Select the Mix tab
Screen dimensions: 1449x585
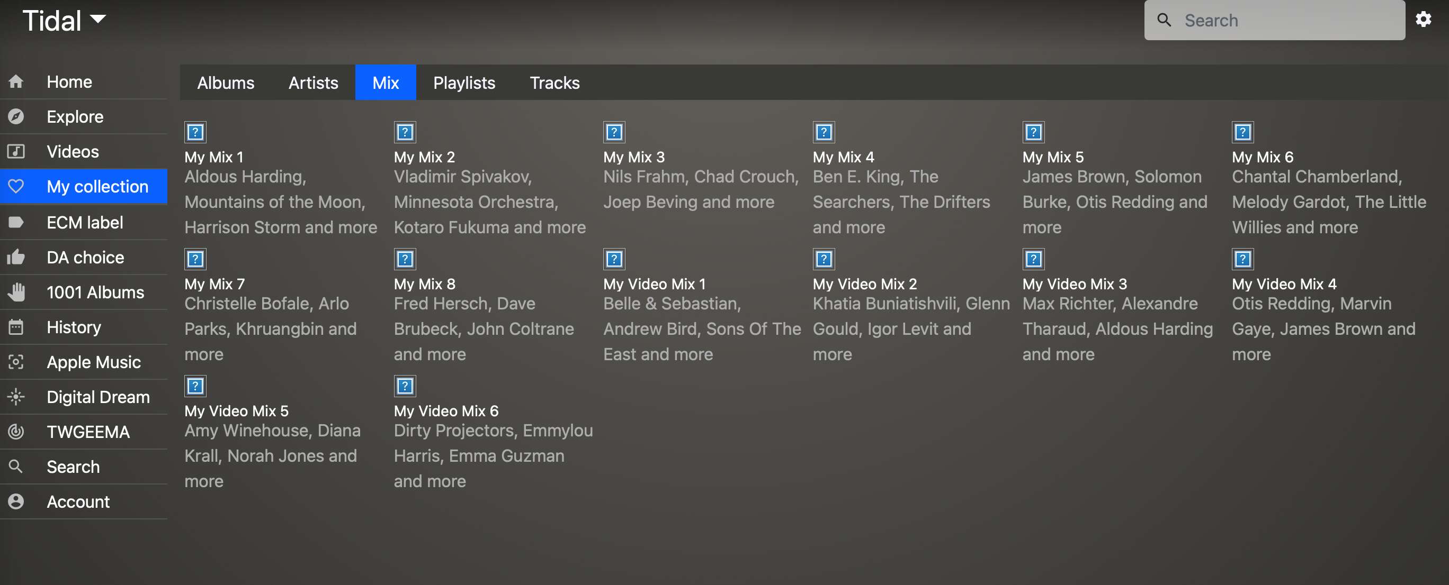386,83
